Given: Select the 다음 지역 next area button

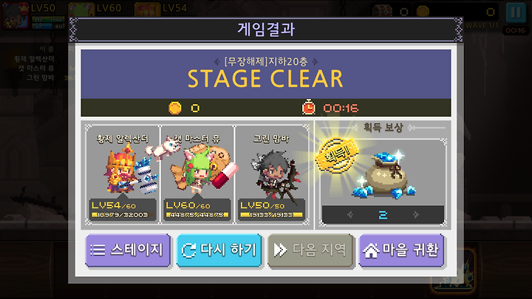Looking at the screenshot, I should 310,250.
